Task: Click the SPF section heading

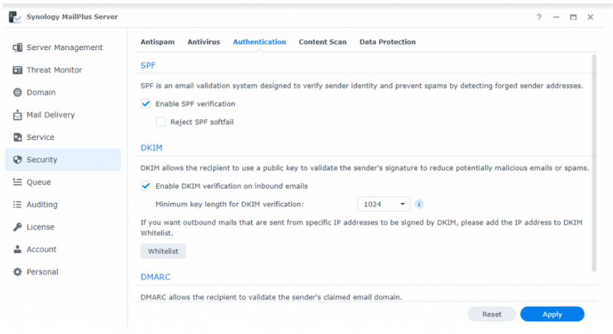Action: [147, 65]
